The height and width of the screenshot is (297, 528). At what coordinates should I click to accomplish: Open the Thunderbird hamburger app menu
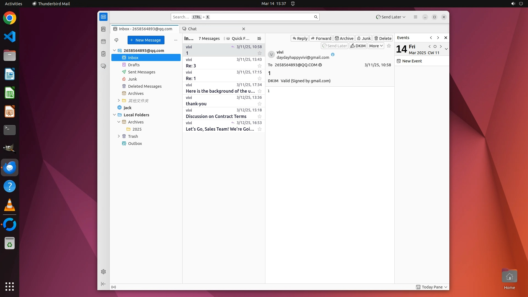coord(415,17)
